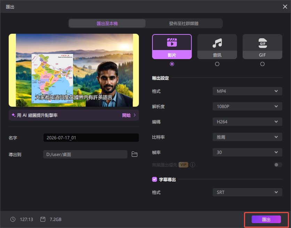The height and width of the screenshot is (228, 291).
Task: Switch to the 發佈至社群媒體 tab
Action: click(x=184, y=23)
